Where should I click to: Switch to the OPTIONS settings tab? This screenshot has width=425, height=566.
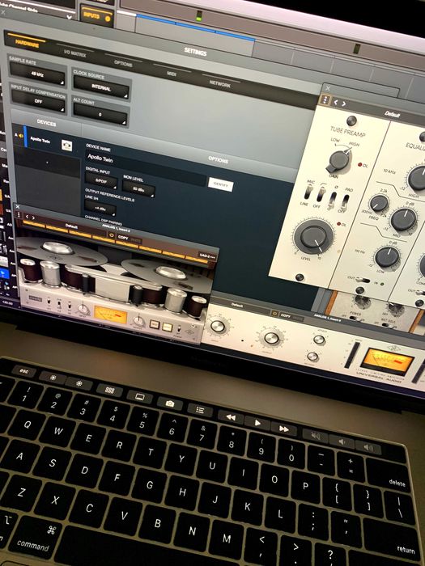click(123, 63)
